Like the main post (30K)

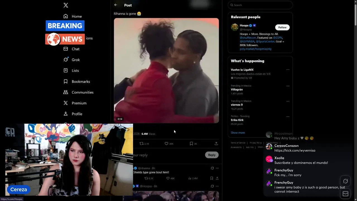click(169, 143)
